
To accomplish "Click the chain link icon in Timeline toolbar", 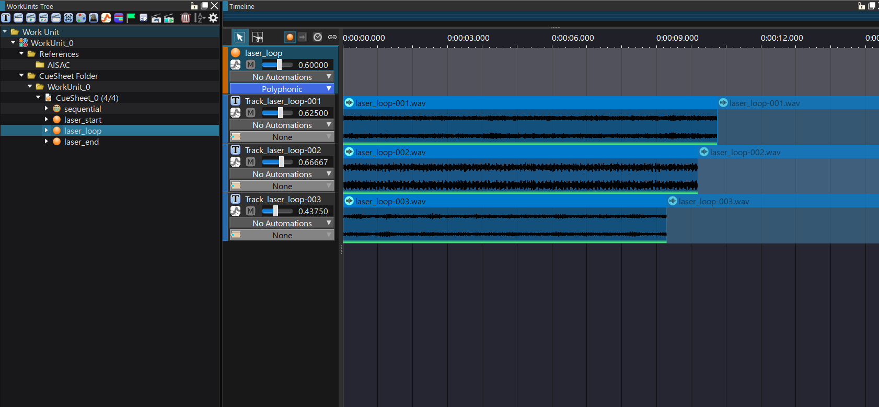I will point(332,37).
